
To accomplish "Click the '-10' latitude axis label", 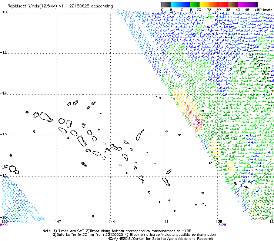I will click(3, 12).
